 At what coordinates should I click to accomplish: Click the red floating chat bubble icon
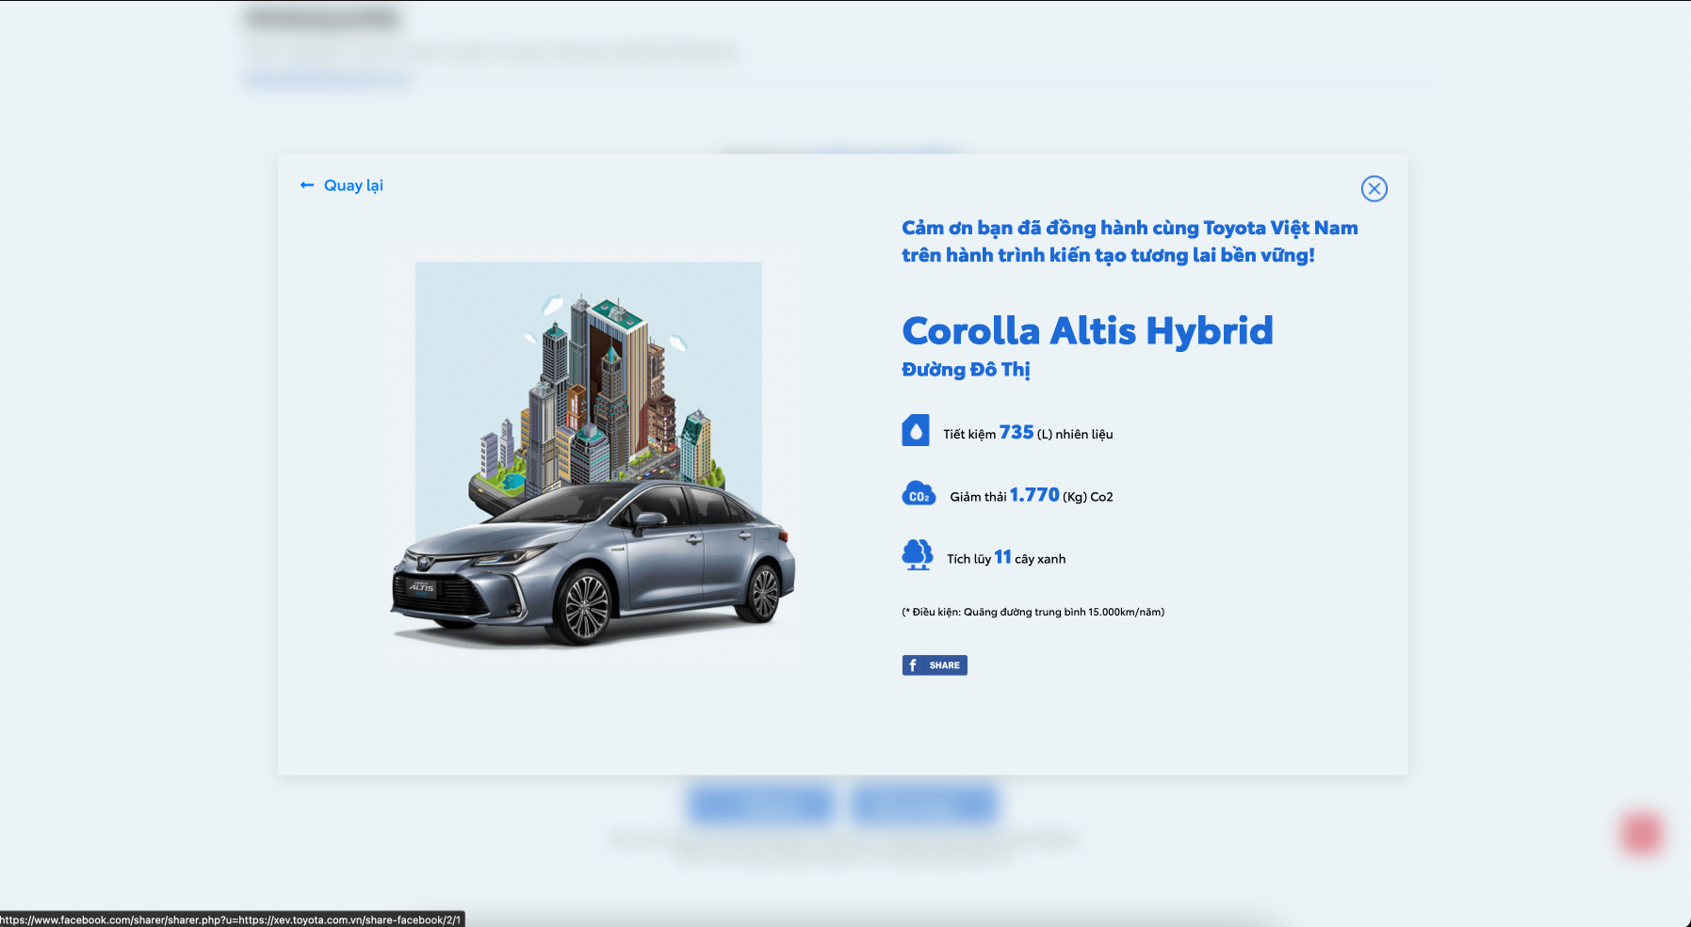1641,834
